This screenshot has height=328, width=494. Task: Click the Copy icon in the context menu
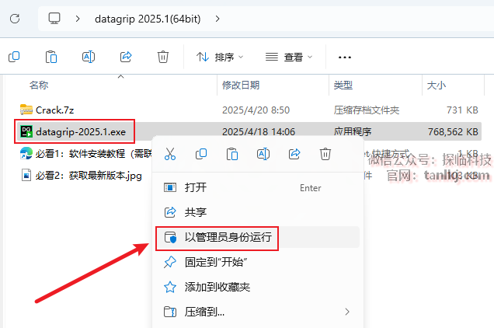[201, 154]
